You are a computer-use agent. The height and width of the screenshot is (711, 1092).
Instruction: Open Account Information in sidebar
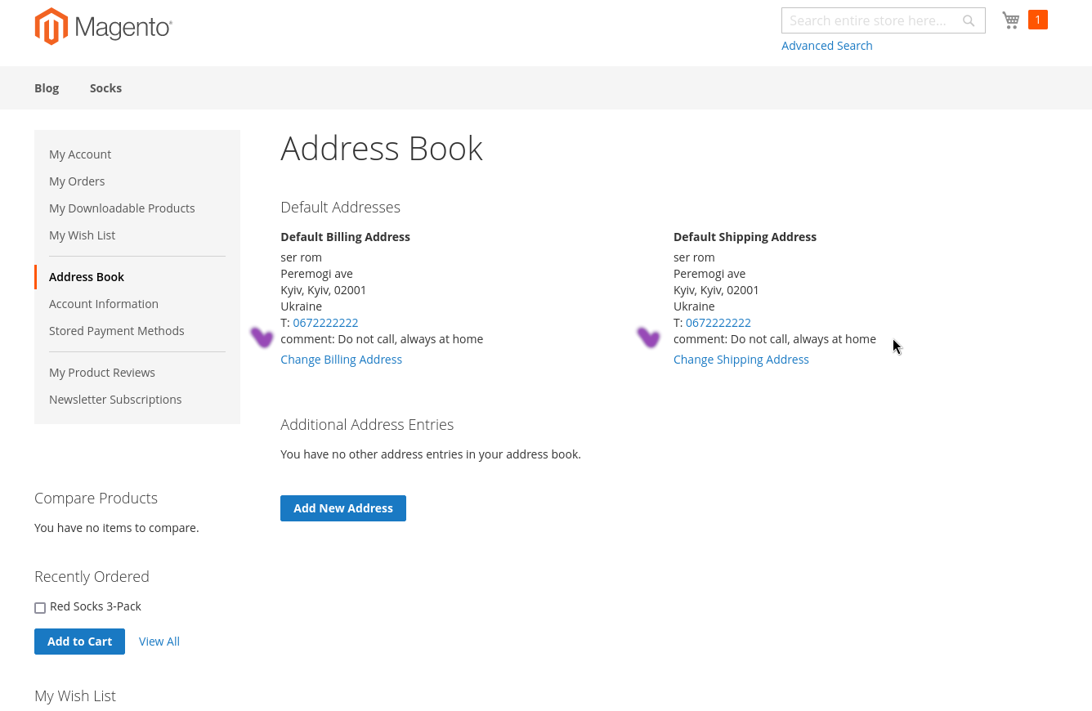click(104, 304)
